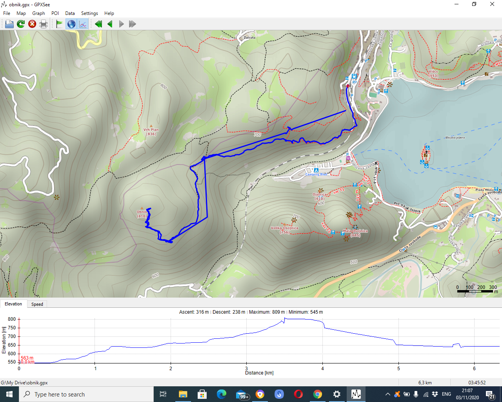This screenshot has height=402, width=502.
Task: Switch to the Speed tab
Action: point(37,304)
